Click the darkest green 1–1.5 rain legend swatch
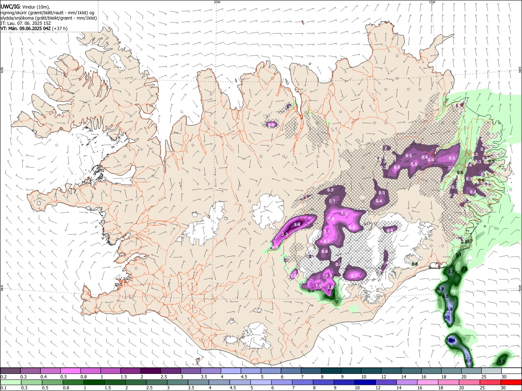This screenshot has height=391, width=522. (x=94, y=382)
